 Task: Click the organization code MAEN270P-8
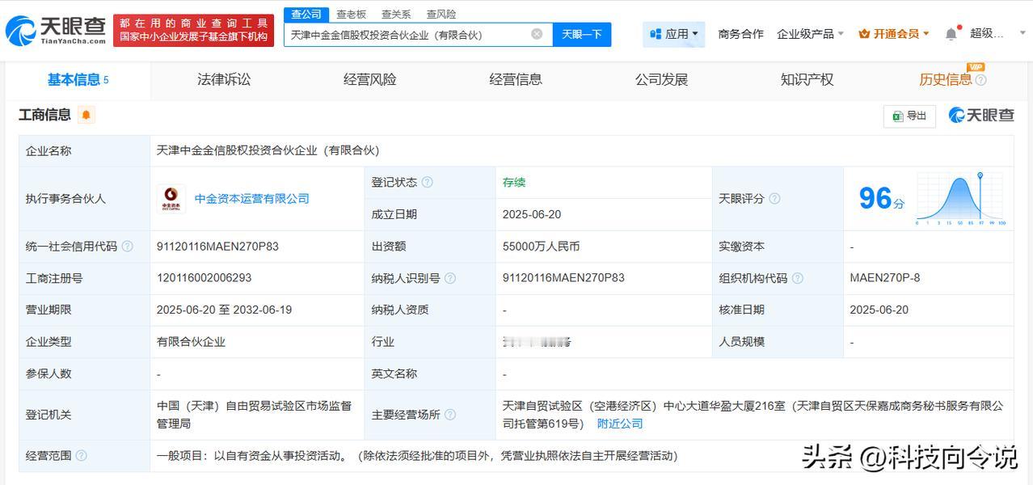pyautogui.click(x=885, y=278)
